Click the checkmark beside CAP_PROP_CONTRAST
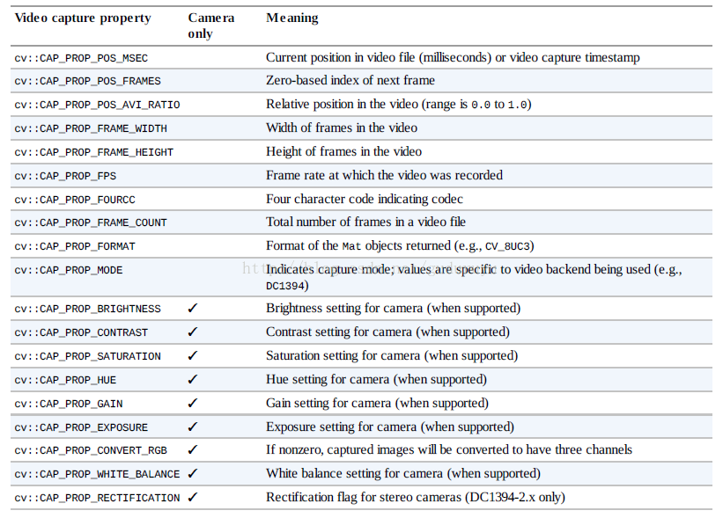The height and width of the screenshot is (518, 723). point(193,332)
